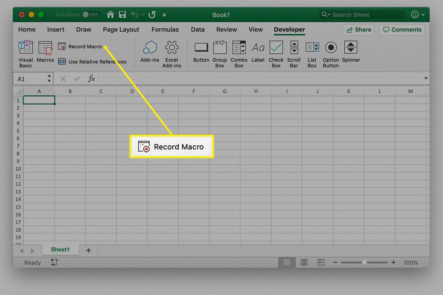Viewport: 443px width, 295px height.
Task: Open the feedback smiley dropdown
Action: 423,14
